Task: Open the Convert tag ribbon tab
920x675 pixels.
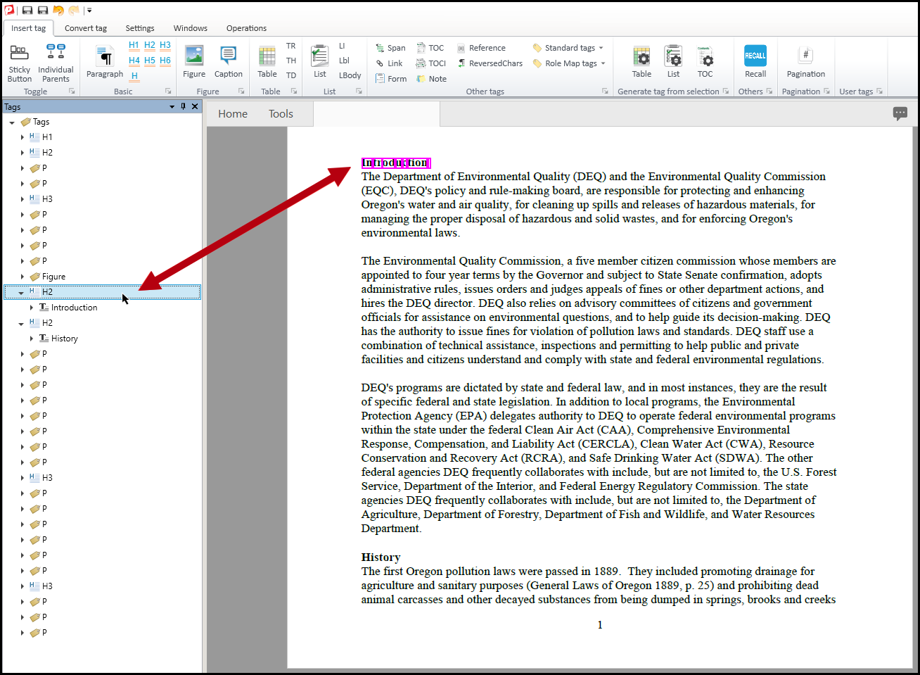Action: [86, 28]
